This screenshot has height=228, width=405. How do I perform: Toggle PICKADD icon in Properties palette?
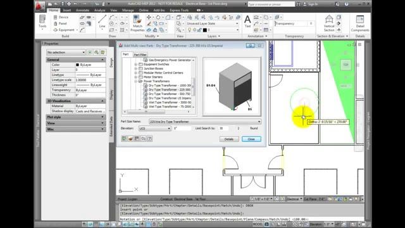(x=90, y=53)
